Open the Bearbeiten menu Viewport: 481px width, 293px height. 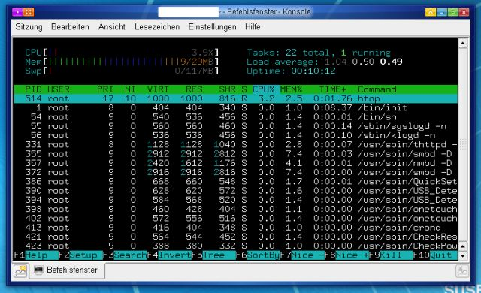[x=70, y=27]
